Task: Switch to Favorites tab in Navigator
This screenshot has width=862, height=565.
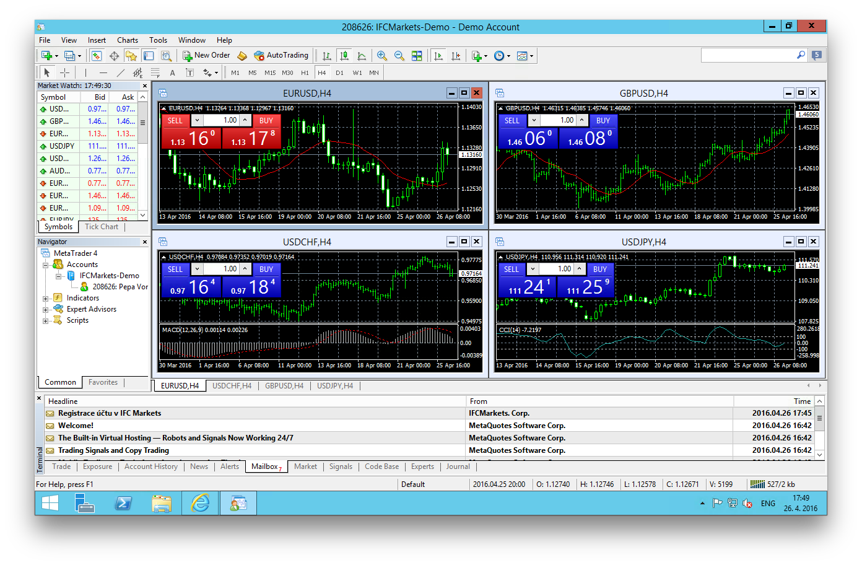Action: [103, 382]
